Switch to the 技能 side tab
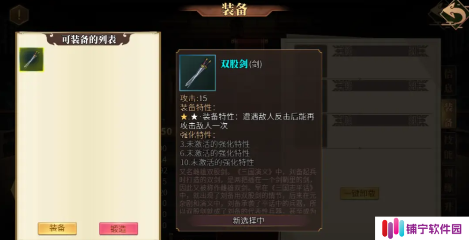 click(x=449, y=148)
